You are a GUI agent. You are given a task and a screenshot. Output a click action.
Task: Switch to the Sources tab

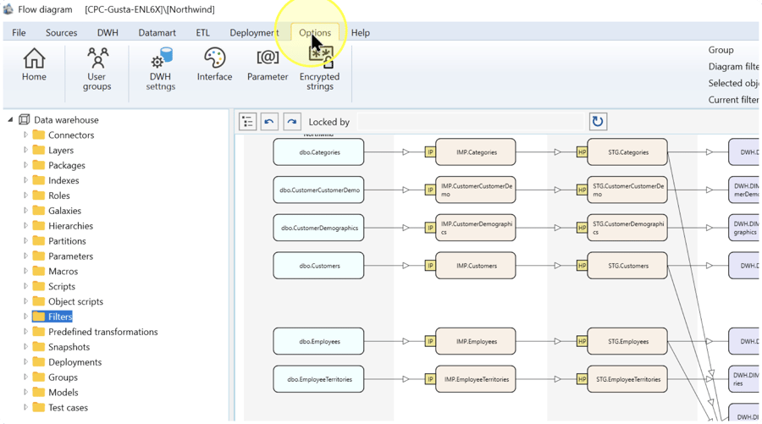[61, 32]
